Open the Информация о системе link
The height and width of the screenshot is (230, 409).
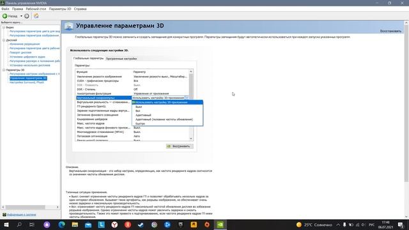21,215
